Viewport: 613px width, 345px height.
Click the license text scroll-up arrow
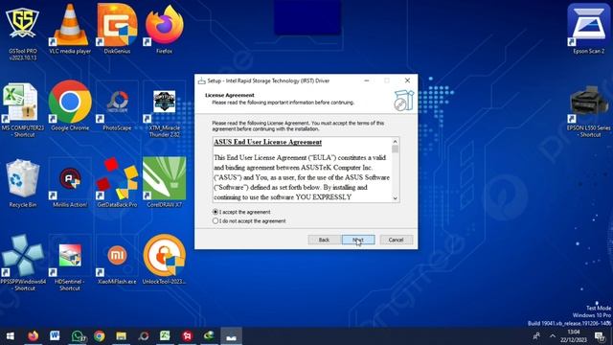[395, 141]
